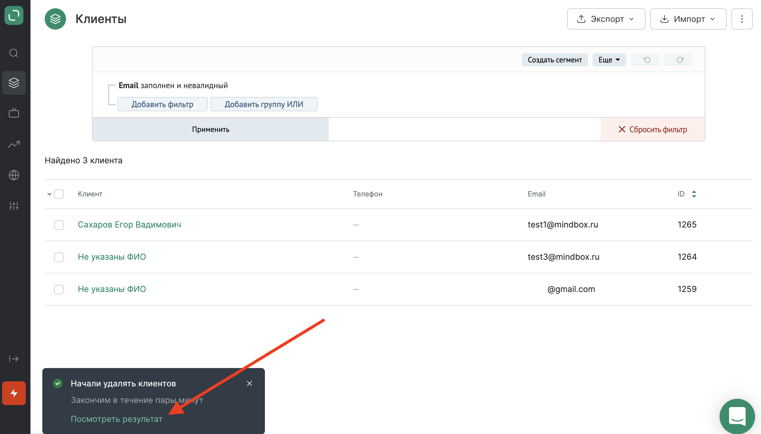Open the Не указаны ФИО client with ID 1264
Image resolution: width=761 pixels, height=434 pixels.
click(112, 257)
